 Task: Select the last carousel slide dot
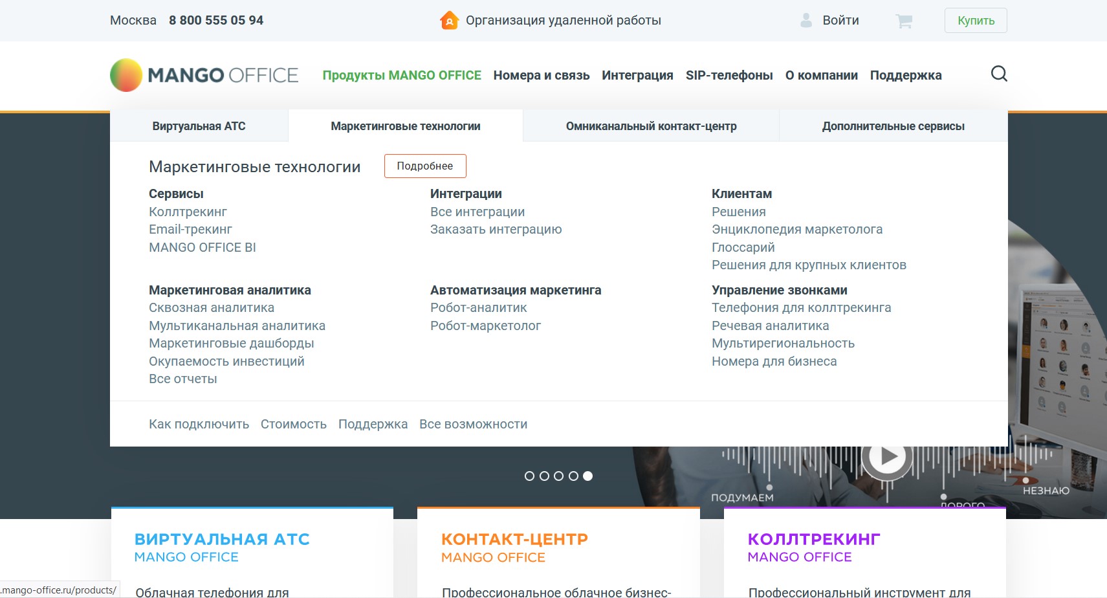click(x=587, y=476)
